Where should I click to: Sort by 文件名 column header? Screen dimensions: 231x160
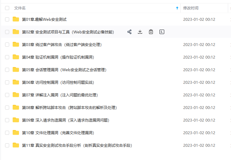coord(20,8)
